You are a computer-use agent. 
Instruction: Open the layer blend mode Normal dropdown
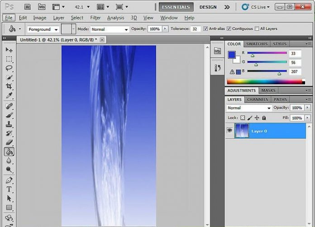coord(248,108)
